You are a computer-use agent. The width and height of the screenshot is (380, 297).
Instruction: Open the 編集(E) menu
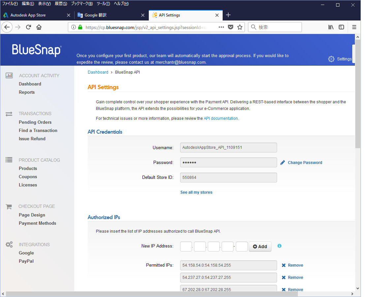[28, 4]
